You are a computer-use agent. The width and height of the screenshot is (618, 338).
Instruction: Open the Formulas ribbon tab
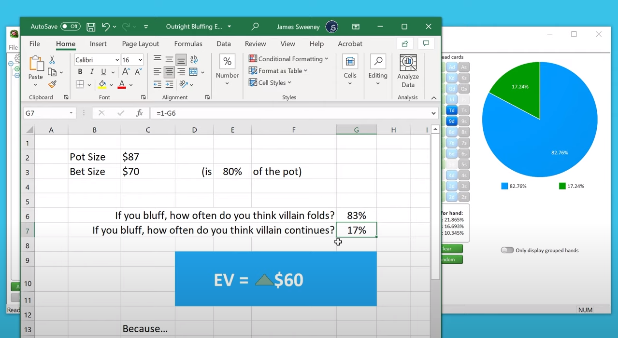coord(188,44)
